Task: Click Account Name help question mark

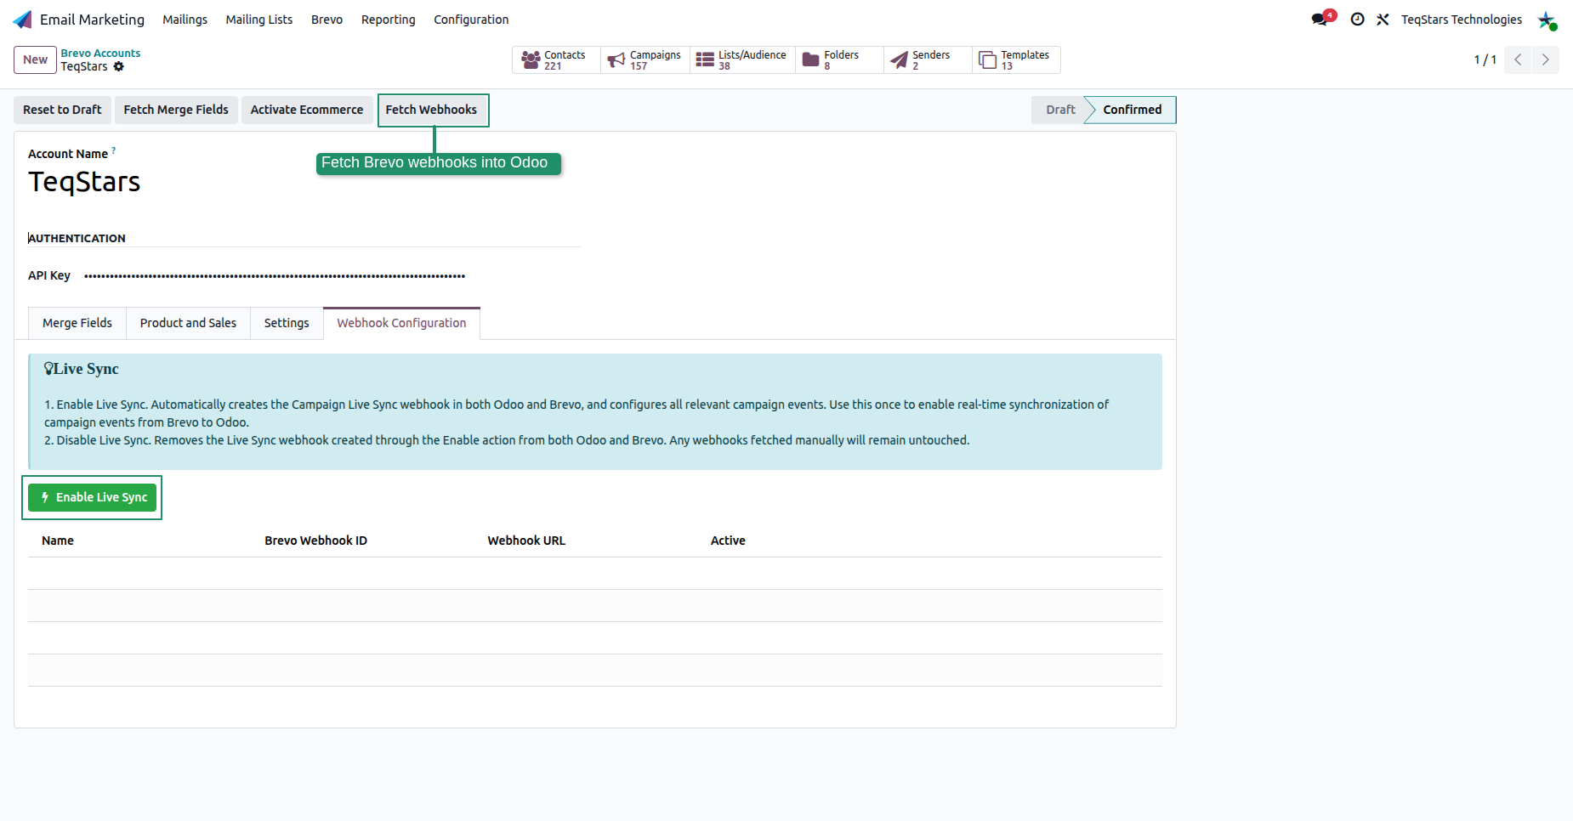Action: tap(114, 150)
